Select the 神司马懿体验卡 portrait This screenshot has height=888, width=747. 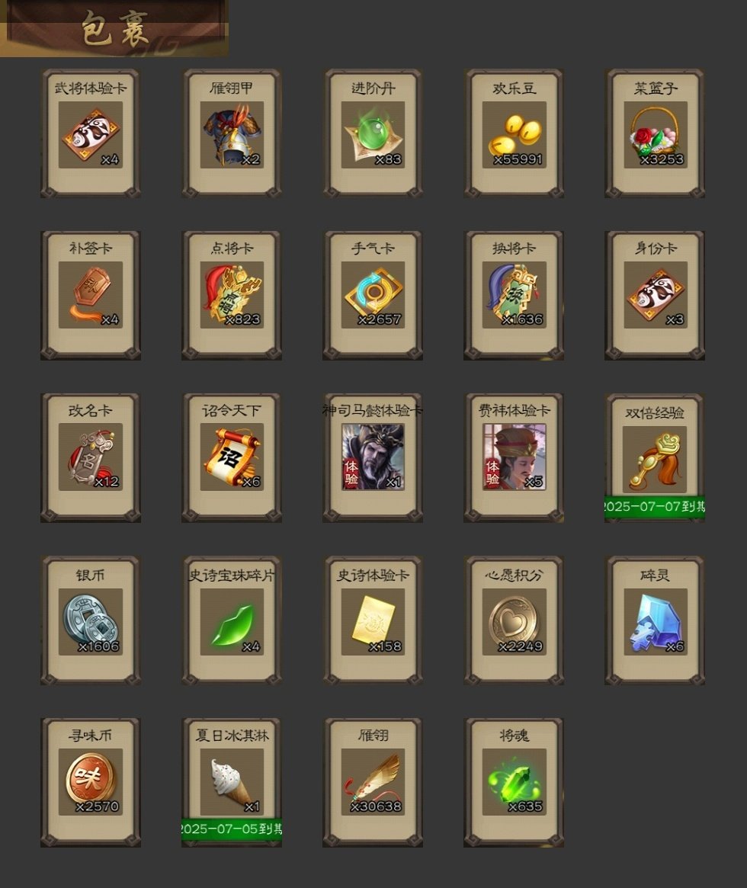pyautogui.click(x=373, y=457)
